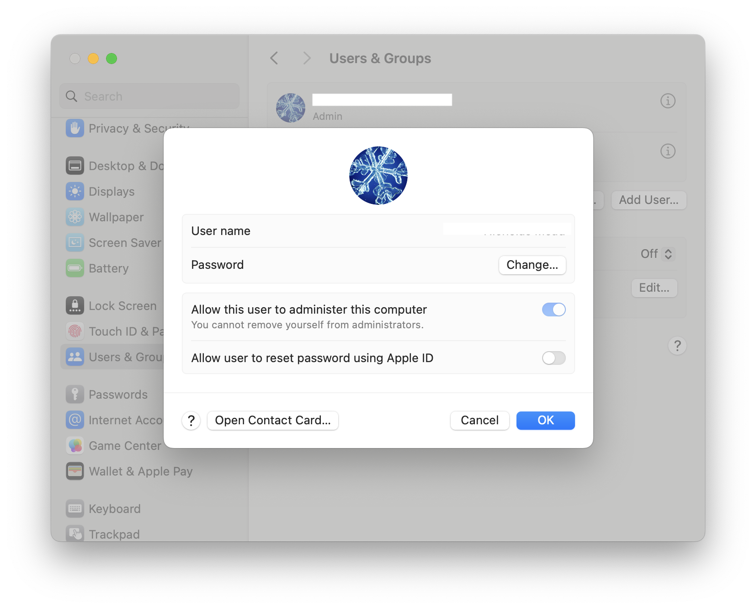The image size is (756, 609).
Task: Open Privacy & Security settings
Action: coord(75,128)
